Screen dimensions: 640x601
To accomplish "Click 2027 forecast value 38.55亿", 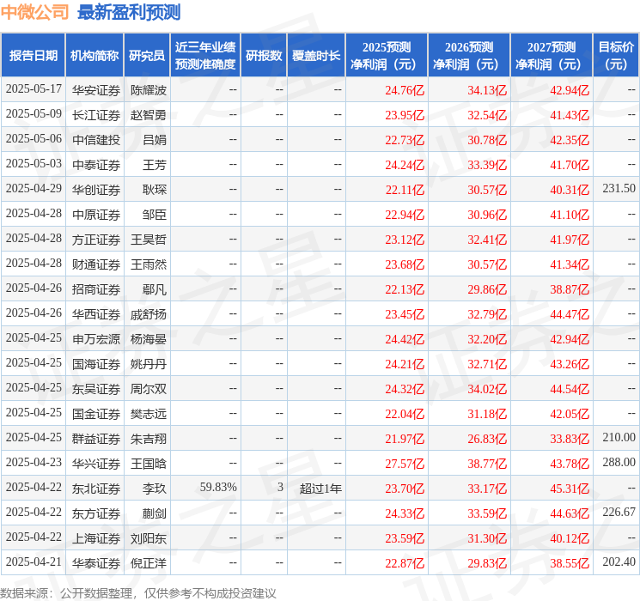I will 570,563.
